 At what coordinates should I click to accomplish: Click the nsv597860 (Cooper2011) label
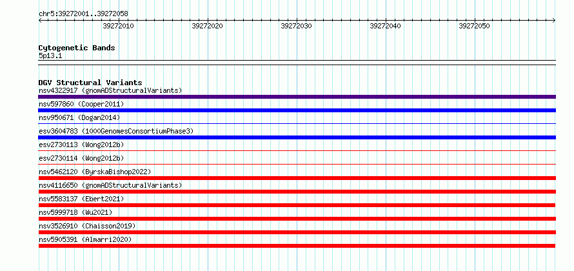81,104
